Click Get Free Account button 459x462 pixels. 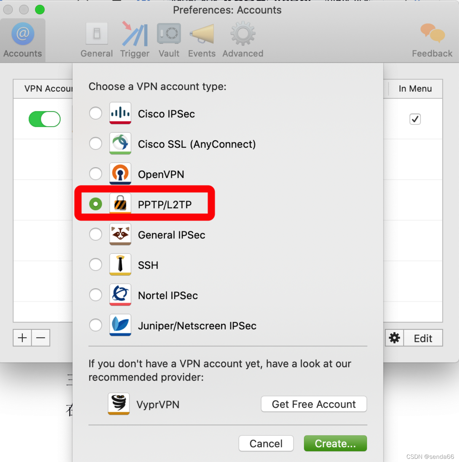click(x=314, y=404)
